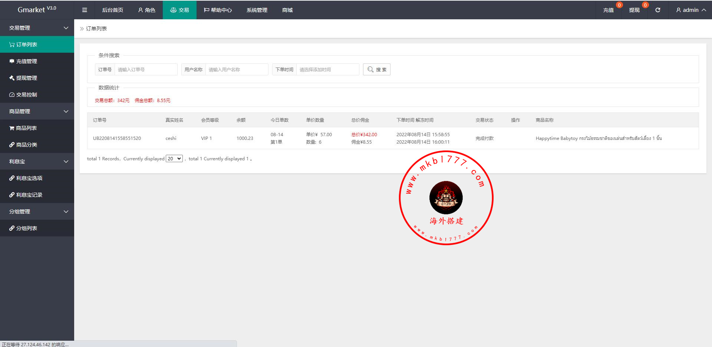This screenshot has height=347, width=712.
Task: Click the 交易状态 column header
Action: (484, 120)
